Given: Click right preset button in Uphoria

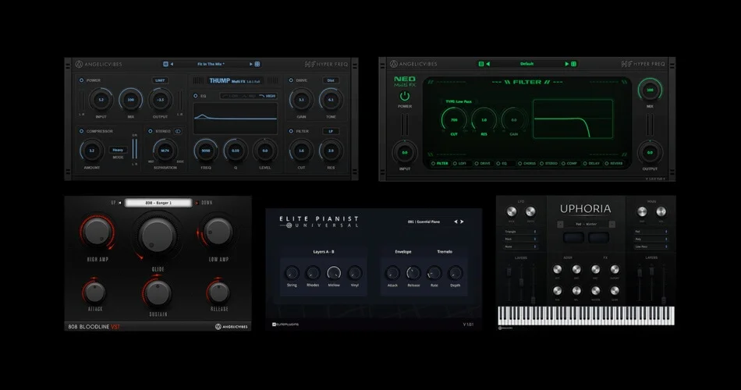Looking at the screenshot, I should click(612, 224).
